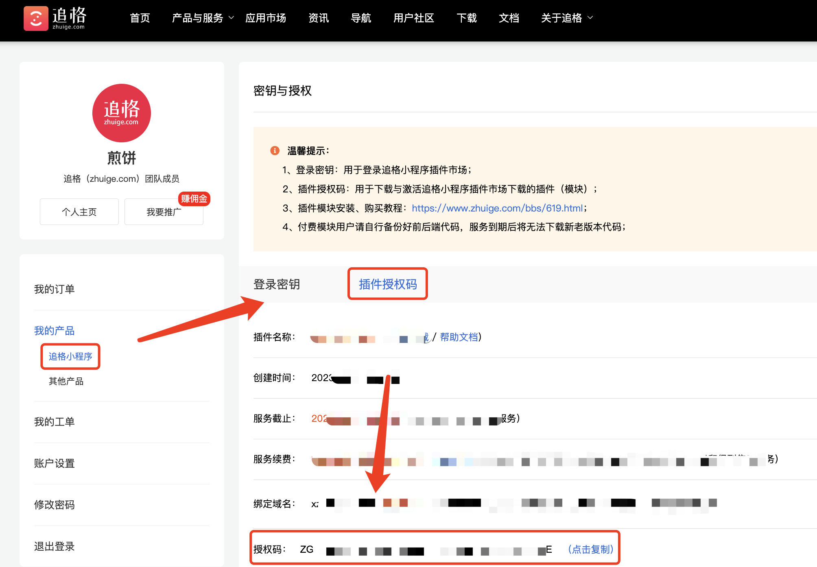Screen dimensions: 817x567
Task: Switch to the 插件授权码 tab
Action: click(388, 284)
